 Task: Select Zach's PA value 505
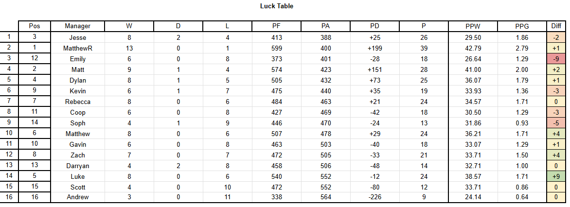[x=326, y=155]
